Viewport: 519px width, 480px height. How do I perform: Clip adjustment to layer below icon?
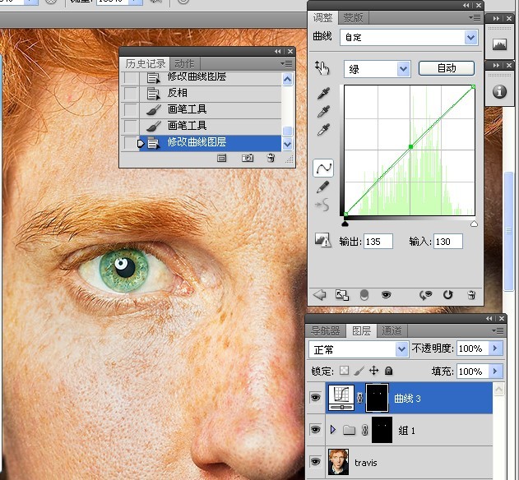coord(364,295)
